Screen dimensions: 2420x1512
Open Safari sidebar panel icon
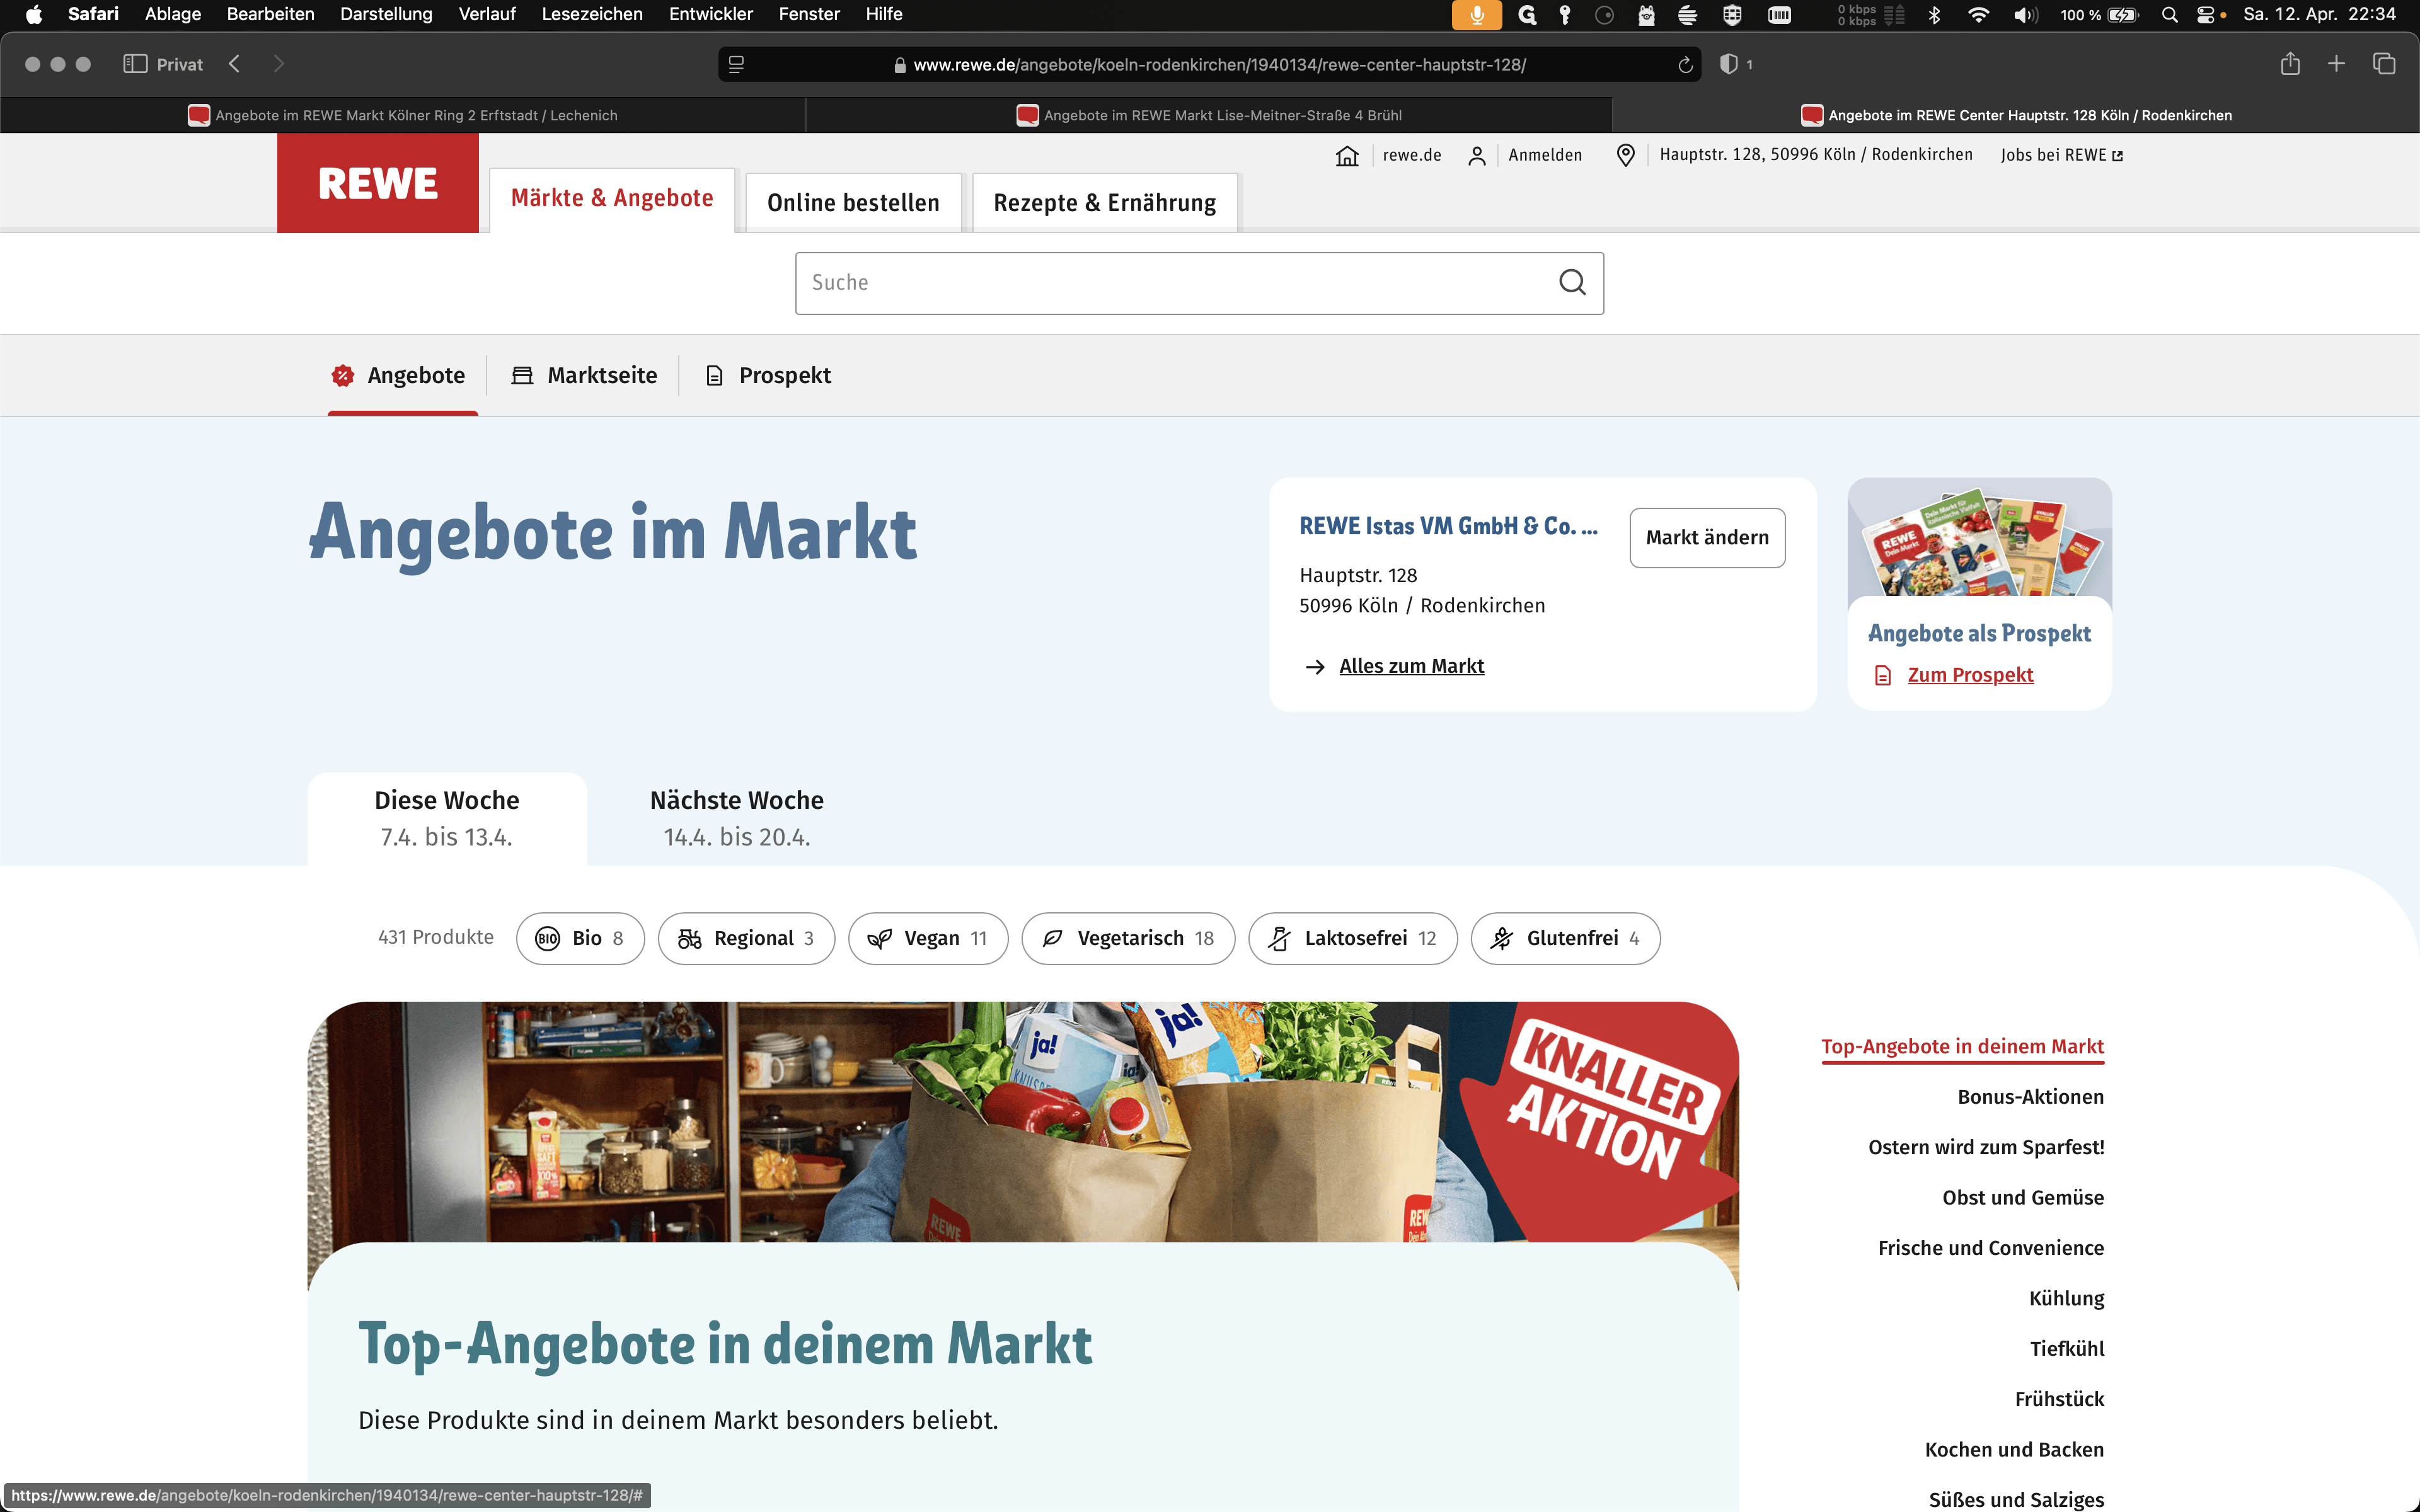click(x=135, y=64)
